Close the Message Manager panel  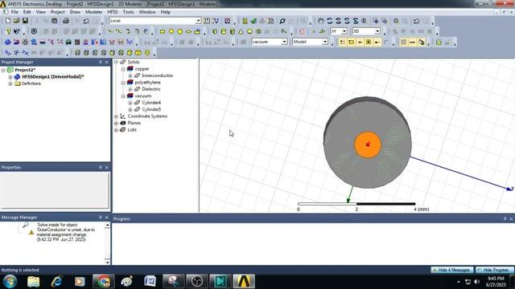tap(107, 218)
